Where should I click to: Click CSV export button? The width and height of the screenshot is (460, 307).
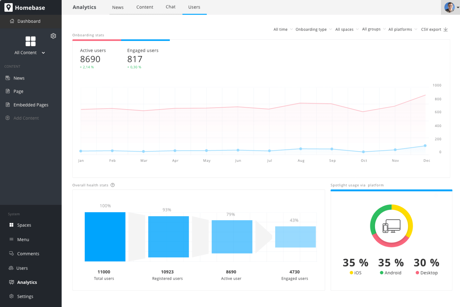[x=434, y=29]
